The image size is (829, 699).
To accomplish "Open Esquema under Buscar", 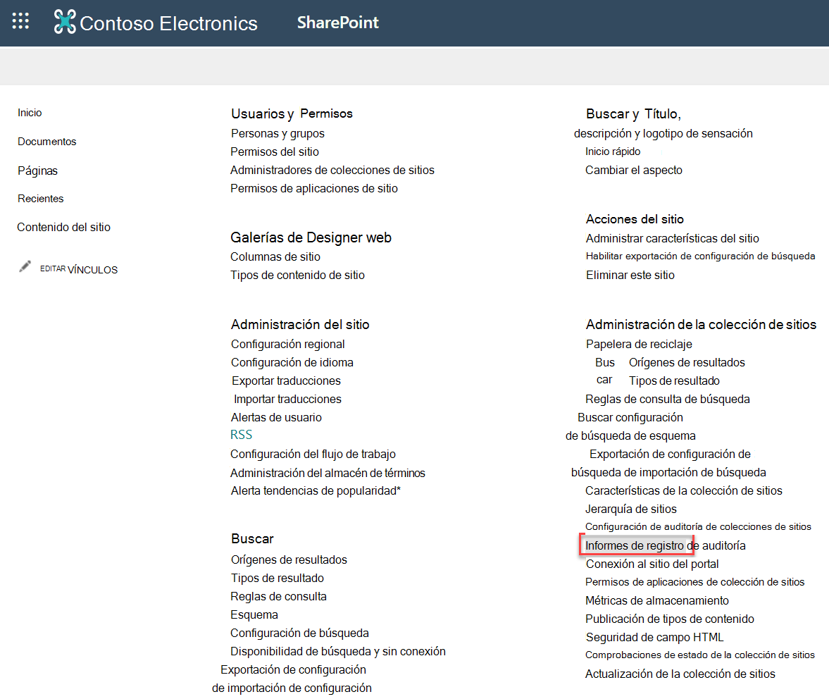I will (x=254, y=615).
